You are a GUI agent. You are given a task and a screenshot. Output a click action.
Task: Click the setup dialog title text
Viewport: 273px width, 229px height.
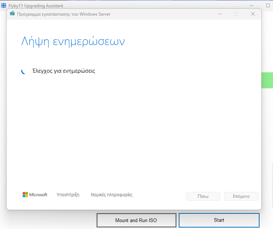[x=64, y=14]
